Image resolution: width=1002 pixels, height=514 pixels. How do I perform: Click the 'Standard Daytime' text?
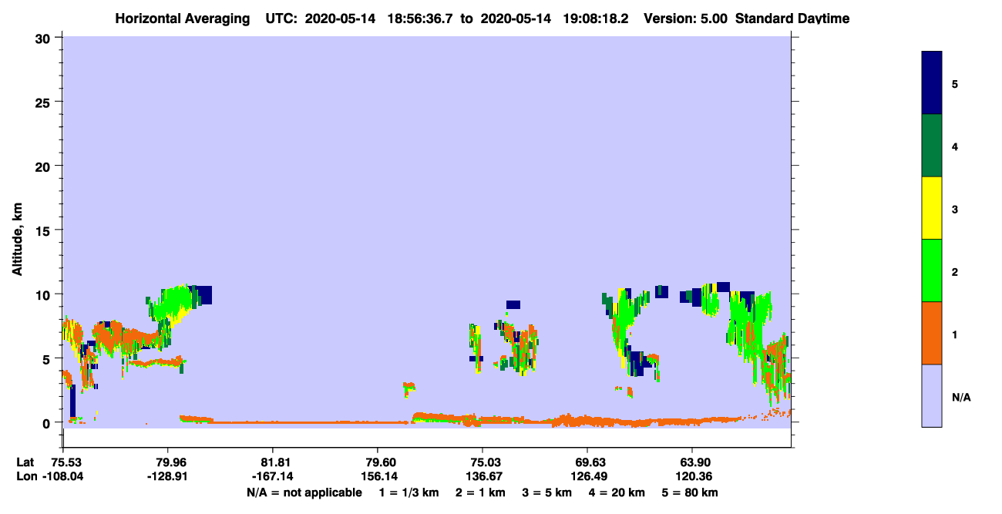click(792, 18)
